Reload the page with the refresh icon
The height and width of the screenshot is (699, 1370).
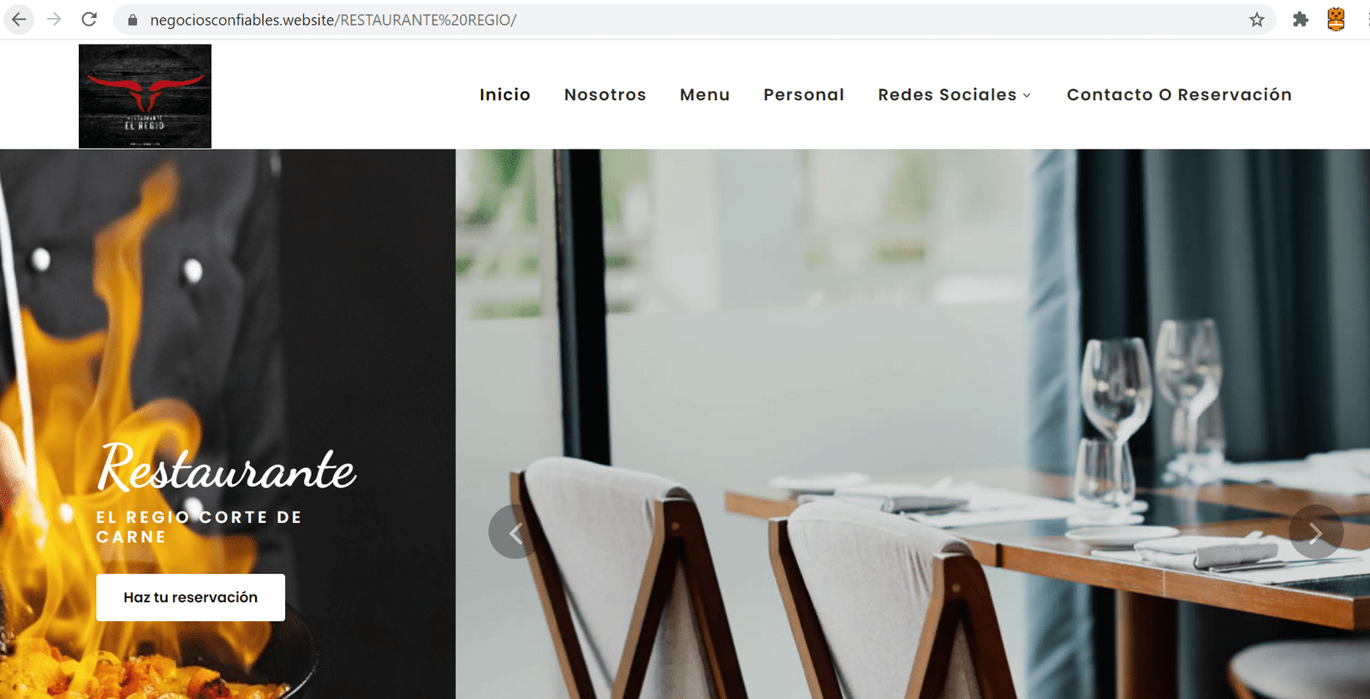[x=89, y=19]
